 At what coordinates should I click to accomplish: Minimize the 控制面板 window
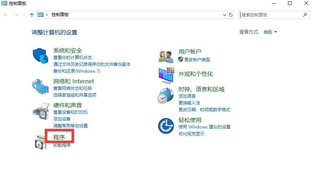[x=274, y=3]
